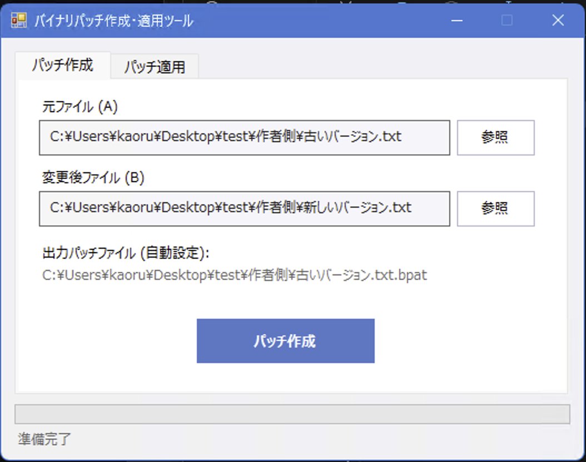Click inside the 変更後ファイル path field
Image resolution: width=586 pixels, height=462 pixels.
[245, 208]
